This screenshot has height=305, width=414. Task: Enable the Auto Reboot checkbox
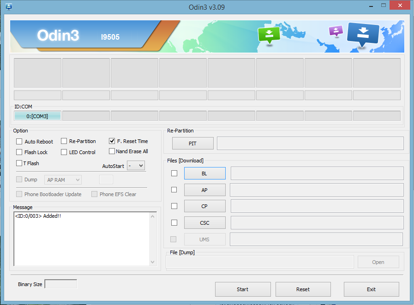pyautogui.click(x=19, y=142)
